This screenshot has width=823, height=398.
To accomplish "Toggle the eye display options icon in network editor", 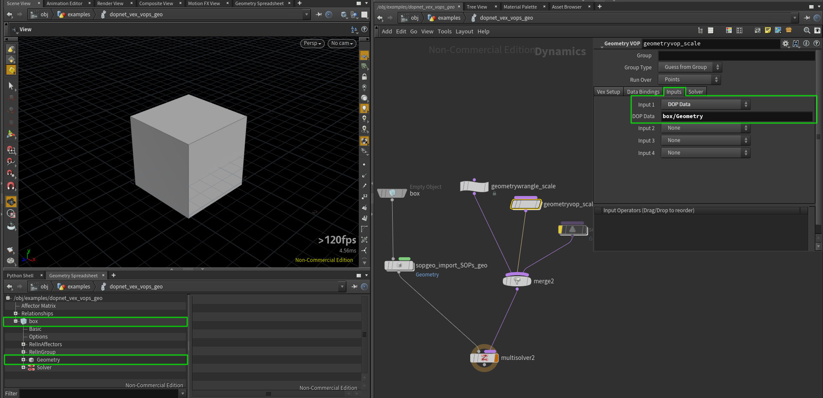I will (x=817, y=30).
